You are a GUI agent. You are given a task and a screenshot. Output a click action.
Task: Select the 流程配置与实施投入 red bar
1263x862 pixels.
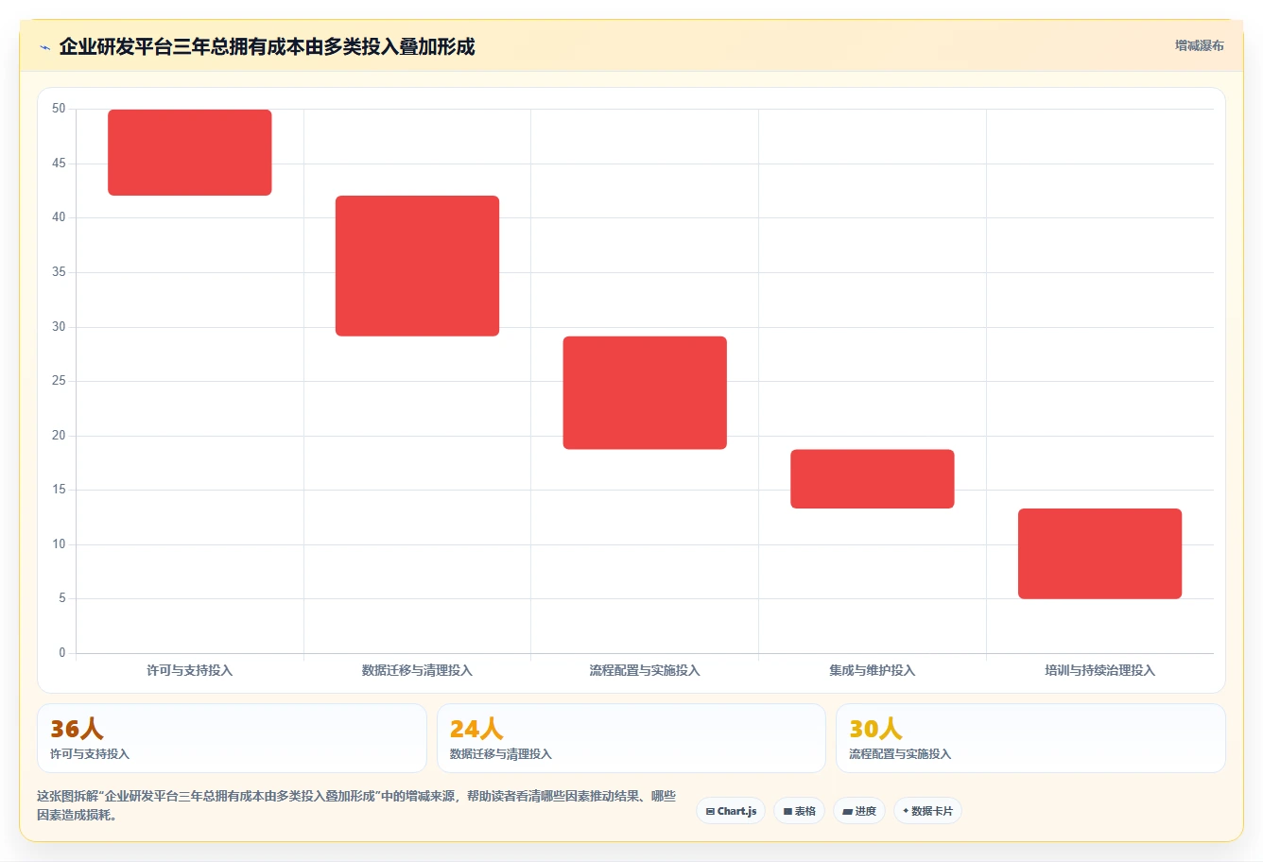[x=645, y=392]
